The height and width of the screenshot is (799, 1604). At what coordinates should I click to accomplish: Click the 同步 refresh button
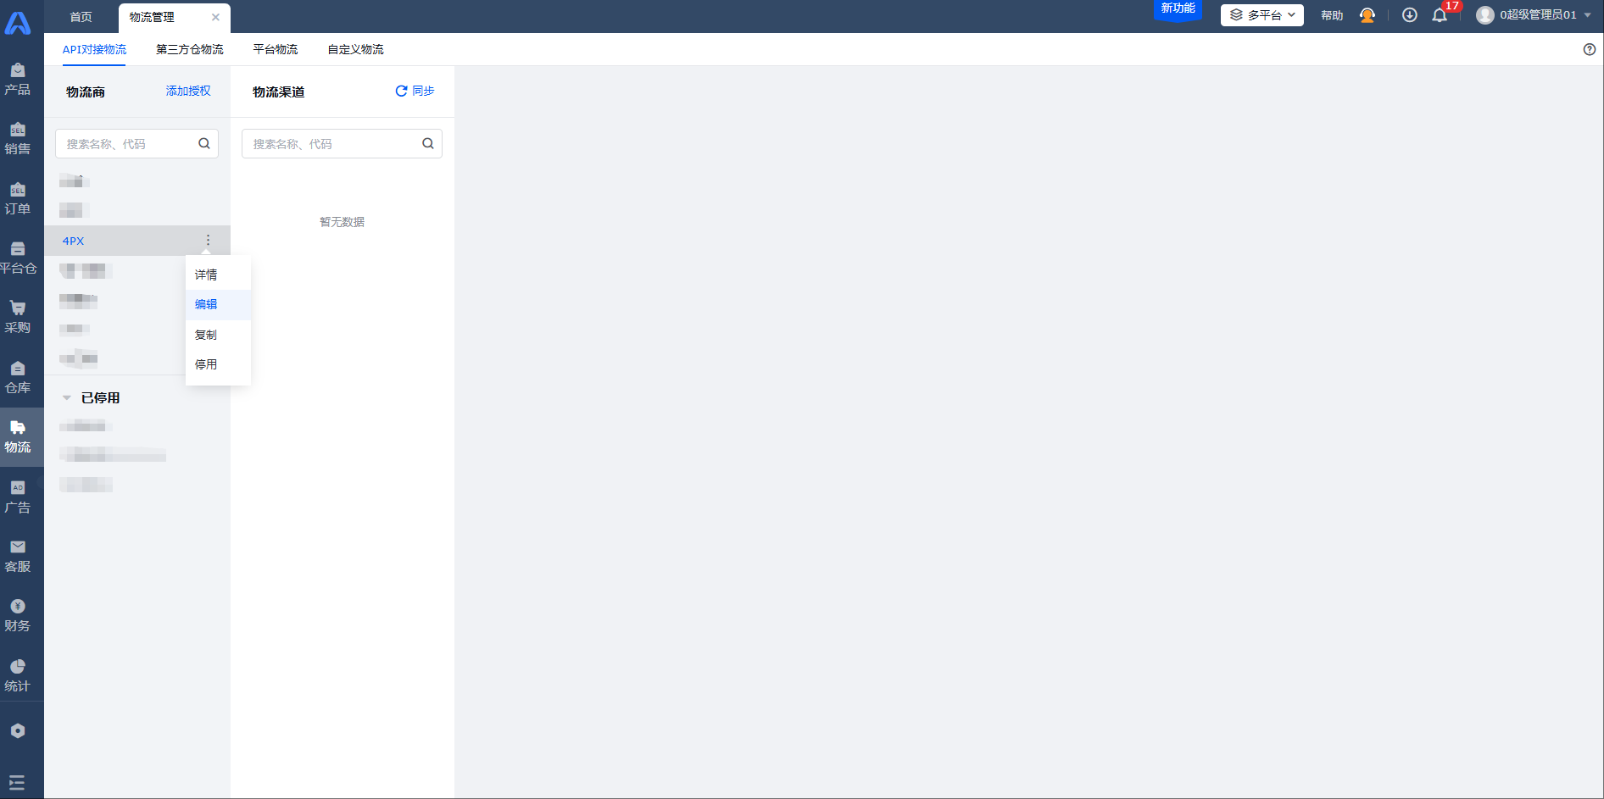415,91
